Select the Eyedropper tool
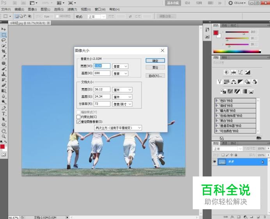Screen dimensions: 270x219 [4, 57]
